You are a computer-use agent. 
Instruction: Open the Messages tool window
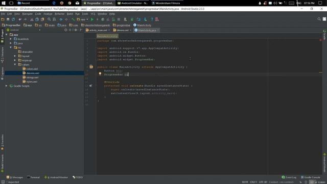15,177
